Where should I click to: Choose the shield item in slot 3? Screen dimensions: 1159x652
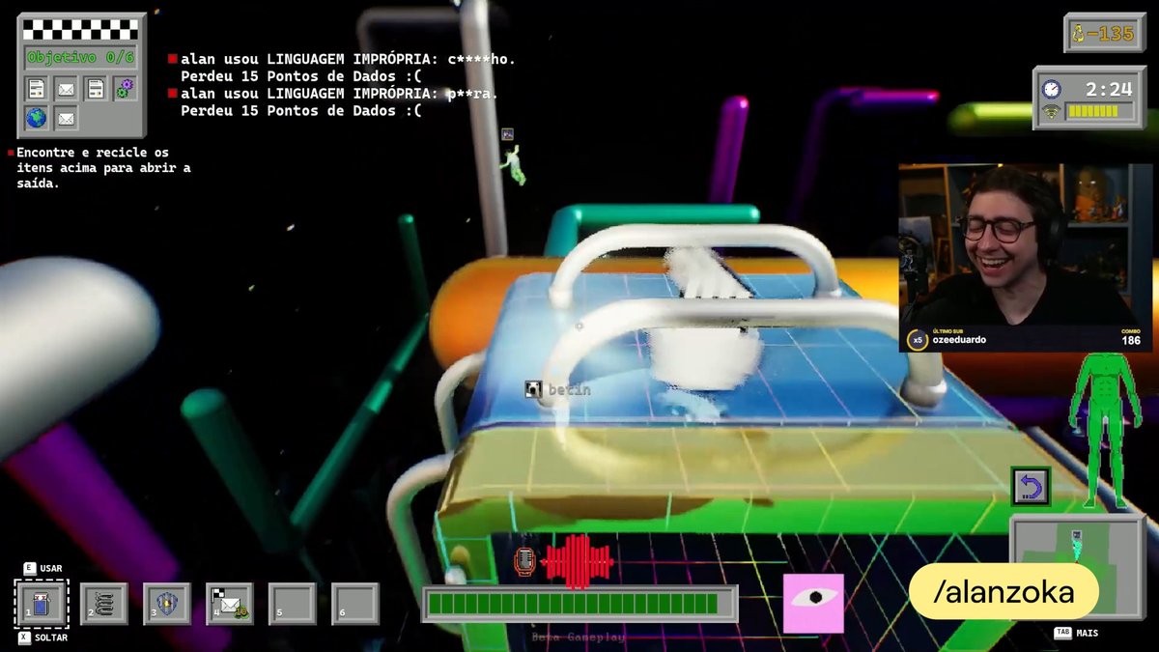(x=166, y=604)
